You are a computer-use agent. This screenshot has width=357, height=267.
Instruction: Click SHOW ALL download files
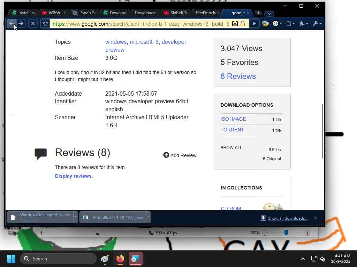pyautogui.click(x=231, y=147)
